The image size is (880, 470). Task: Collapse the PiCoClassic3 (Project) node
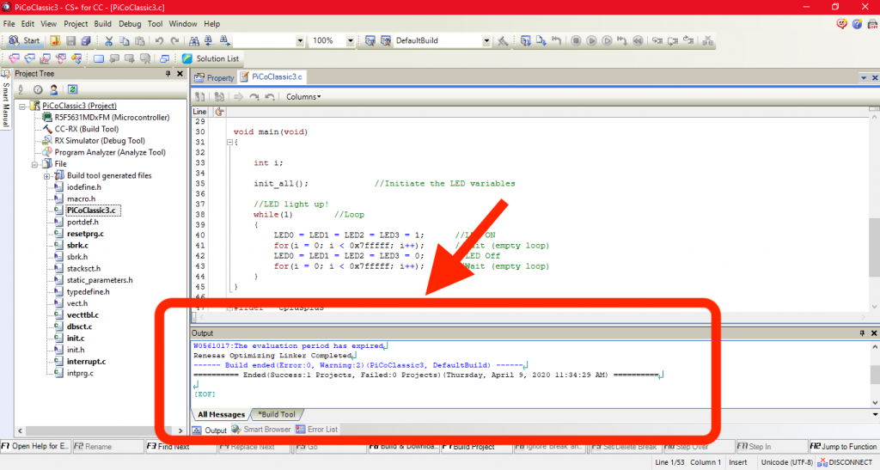[22, 106]
